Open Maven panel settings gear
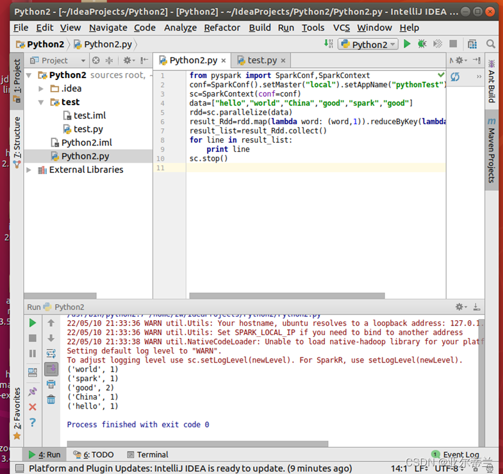This screenshot has height=474, width=503. click(x=461, y=60)
